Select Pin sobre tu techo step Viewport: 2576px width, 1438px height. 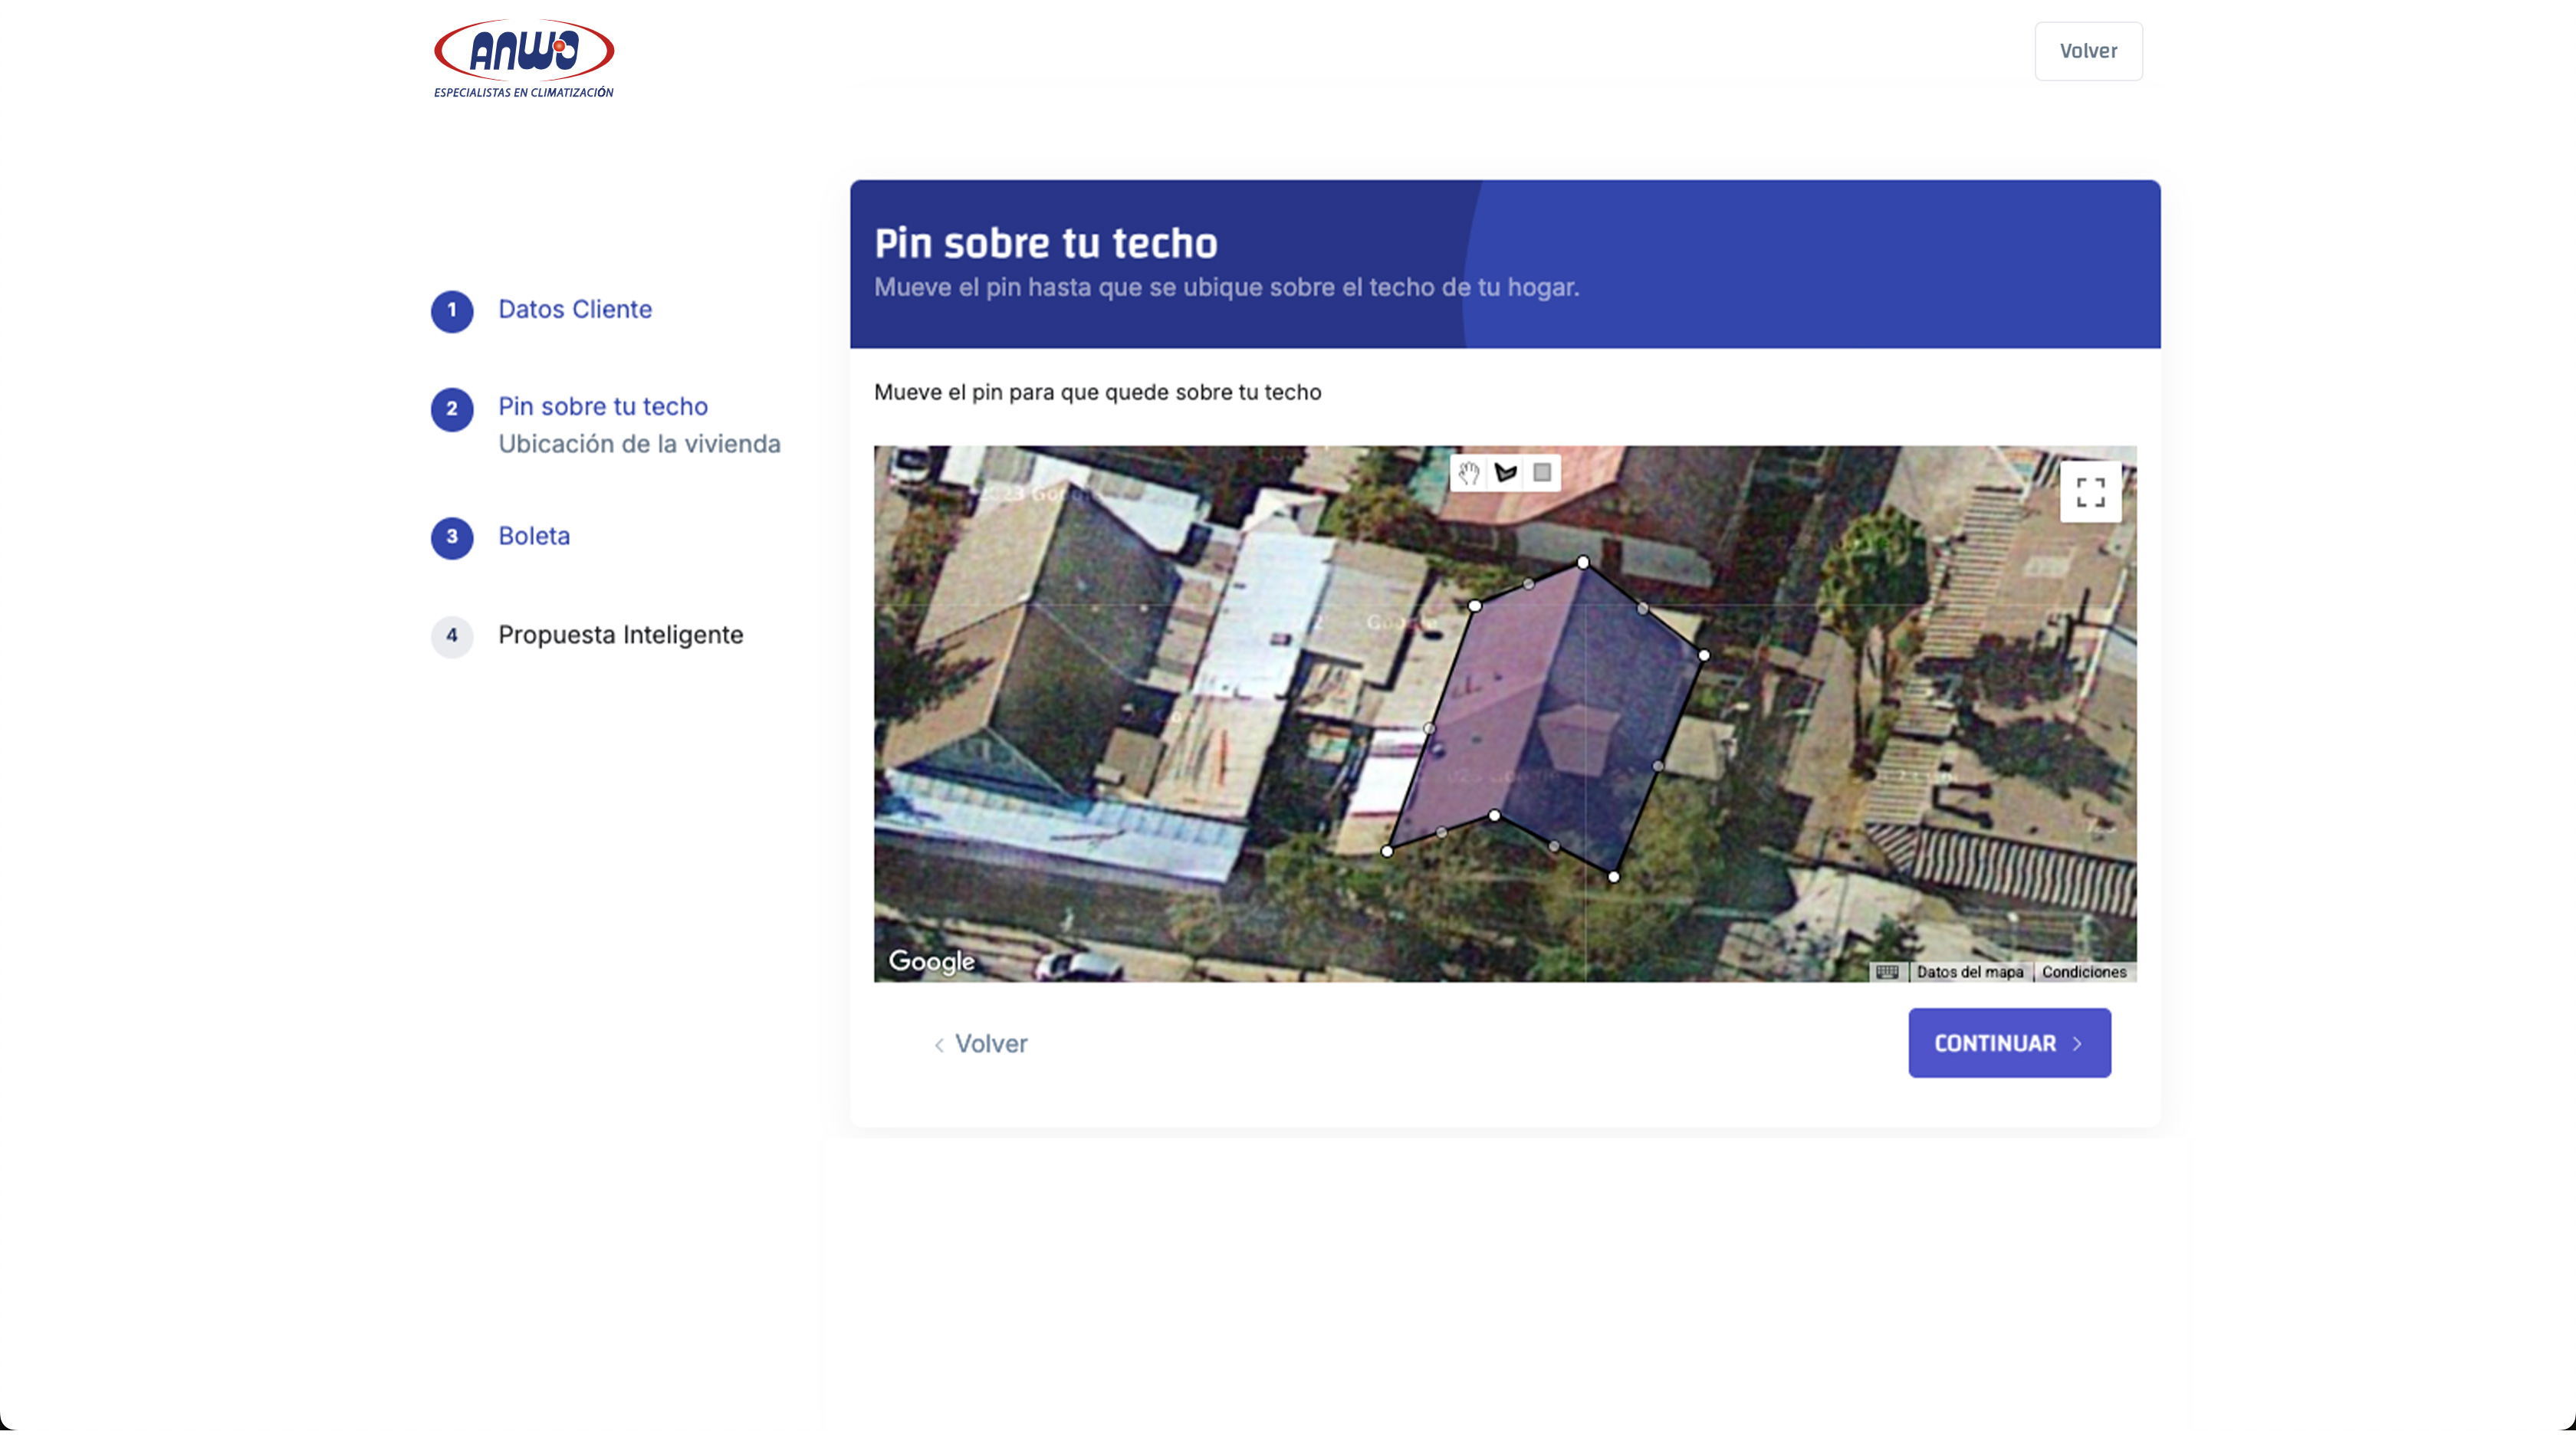(603, 407)
